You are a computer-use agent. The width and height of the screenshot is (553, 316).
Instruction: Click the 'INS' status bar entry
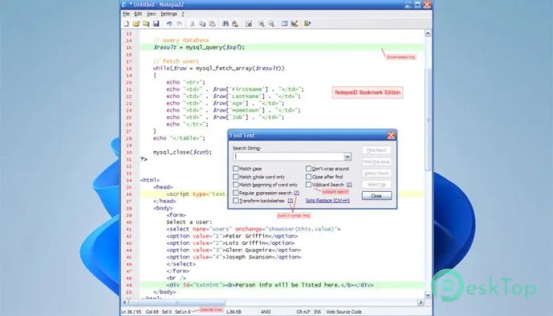[318, 312]
